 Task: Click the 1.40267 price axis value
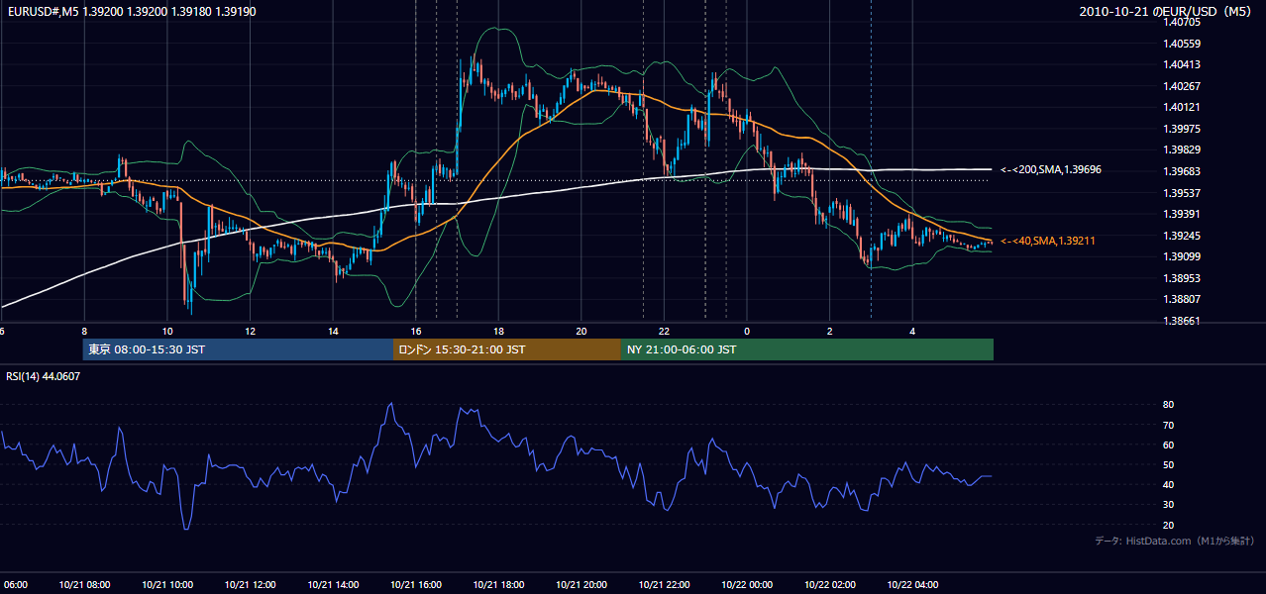point(1182,86)
